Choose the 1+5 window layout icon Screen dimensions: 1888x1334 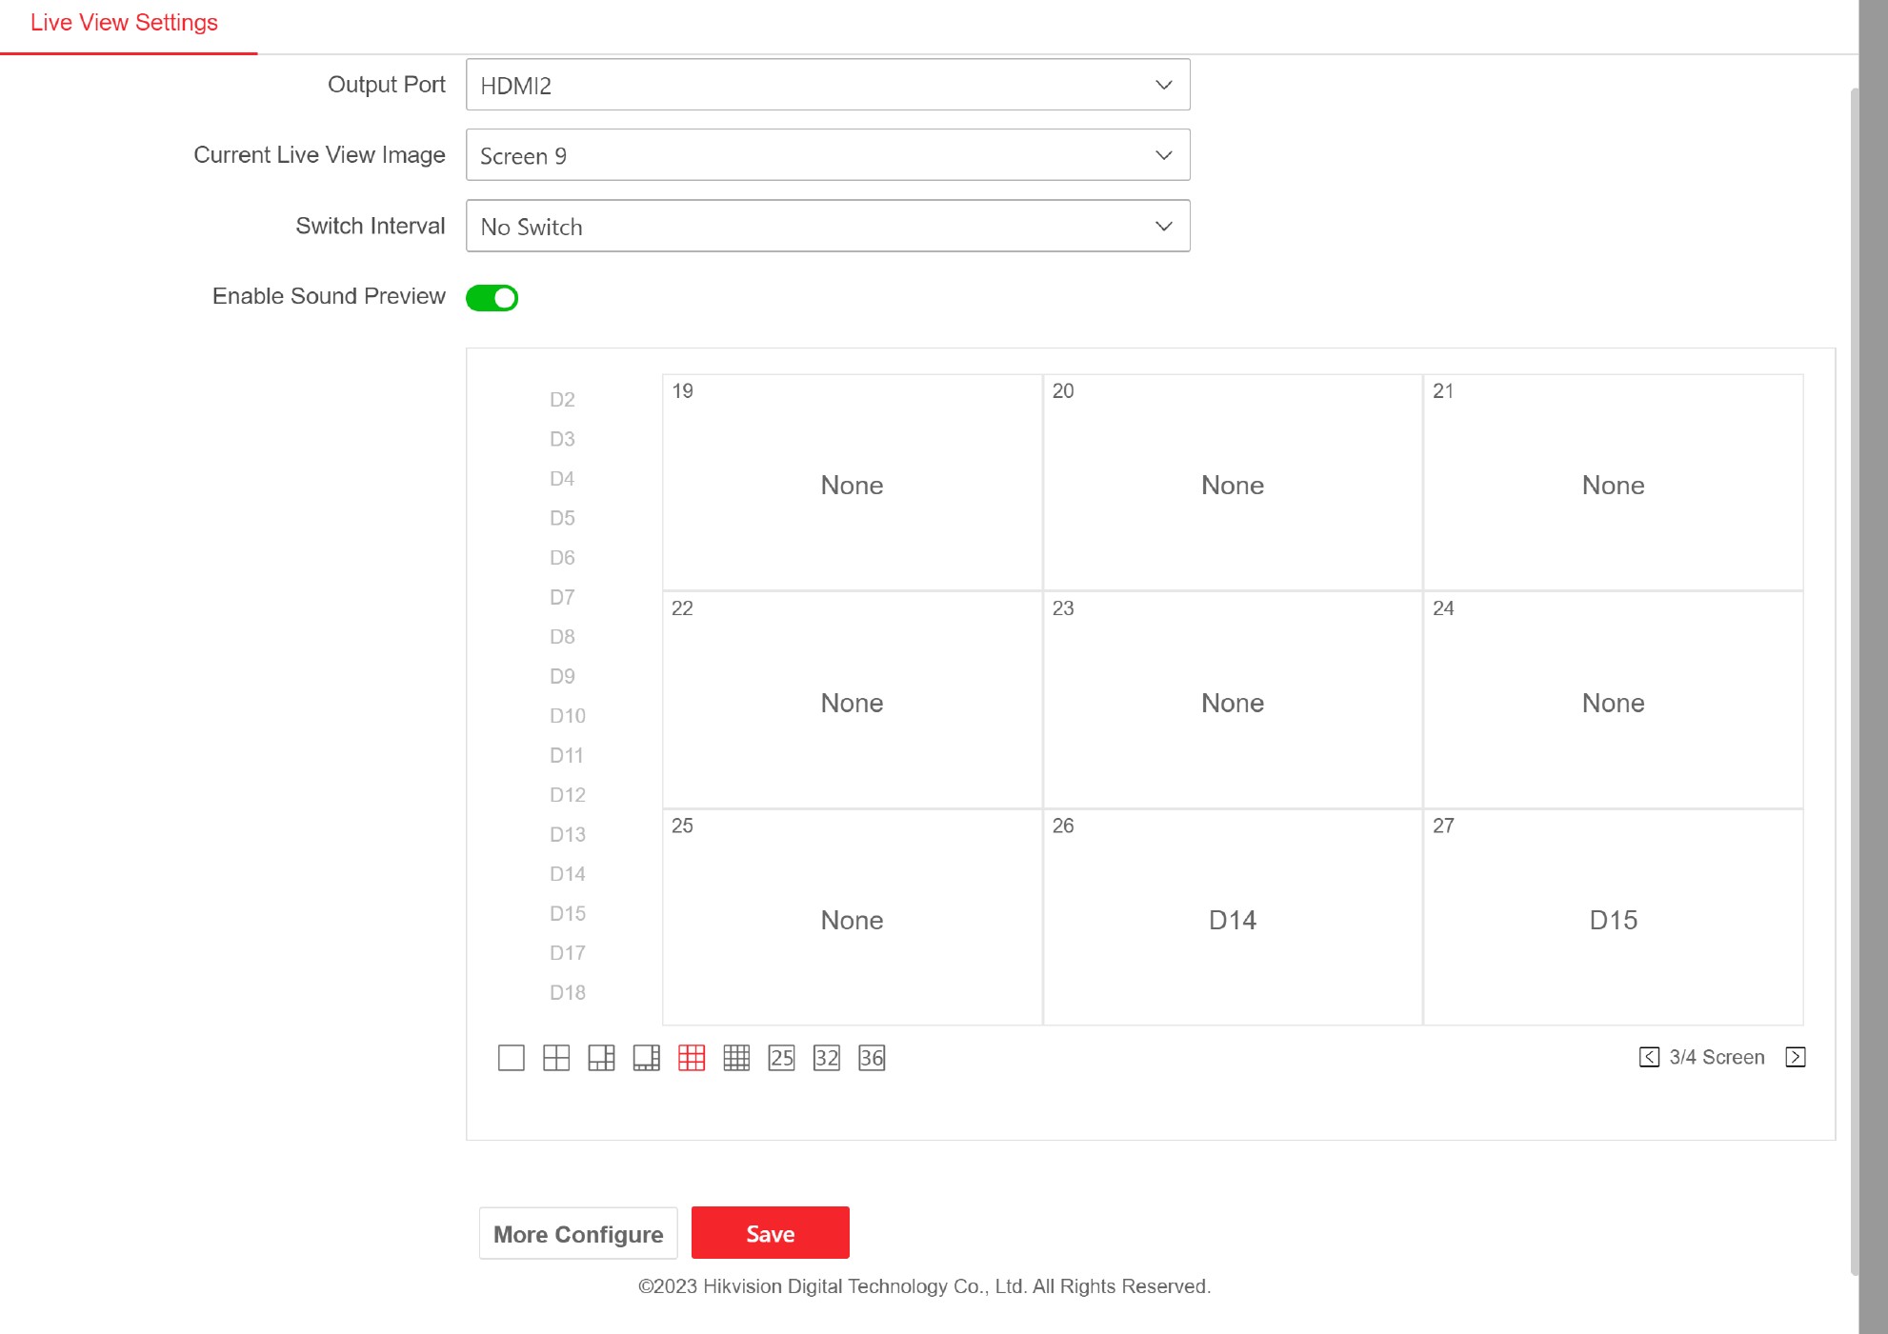601,1058
